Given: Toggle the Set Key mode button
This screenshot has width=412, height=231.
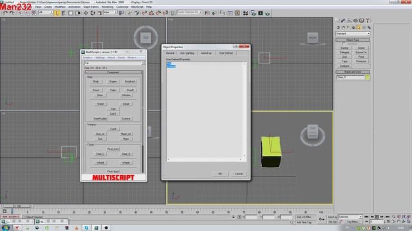Looking at the screenshot, I should pos(332,222).
